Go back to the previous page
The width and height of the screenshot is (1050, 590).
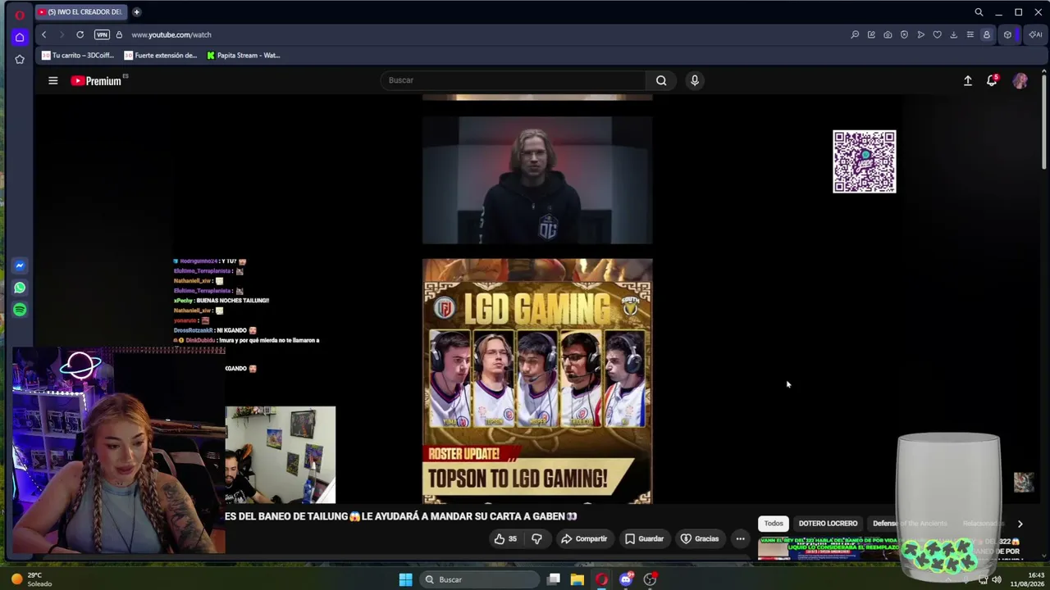[x=43, y=34]
